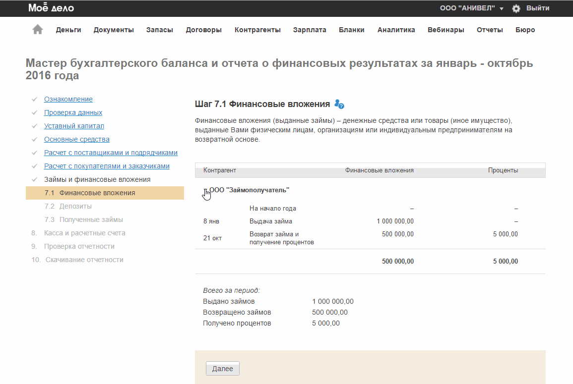Click the Контрагент column header

[x=220, y=170]
